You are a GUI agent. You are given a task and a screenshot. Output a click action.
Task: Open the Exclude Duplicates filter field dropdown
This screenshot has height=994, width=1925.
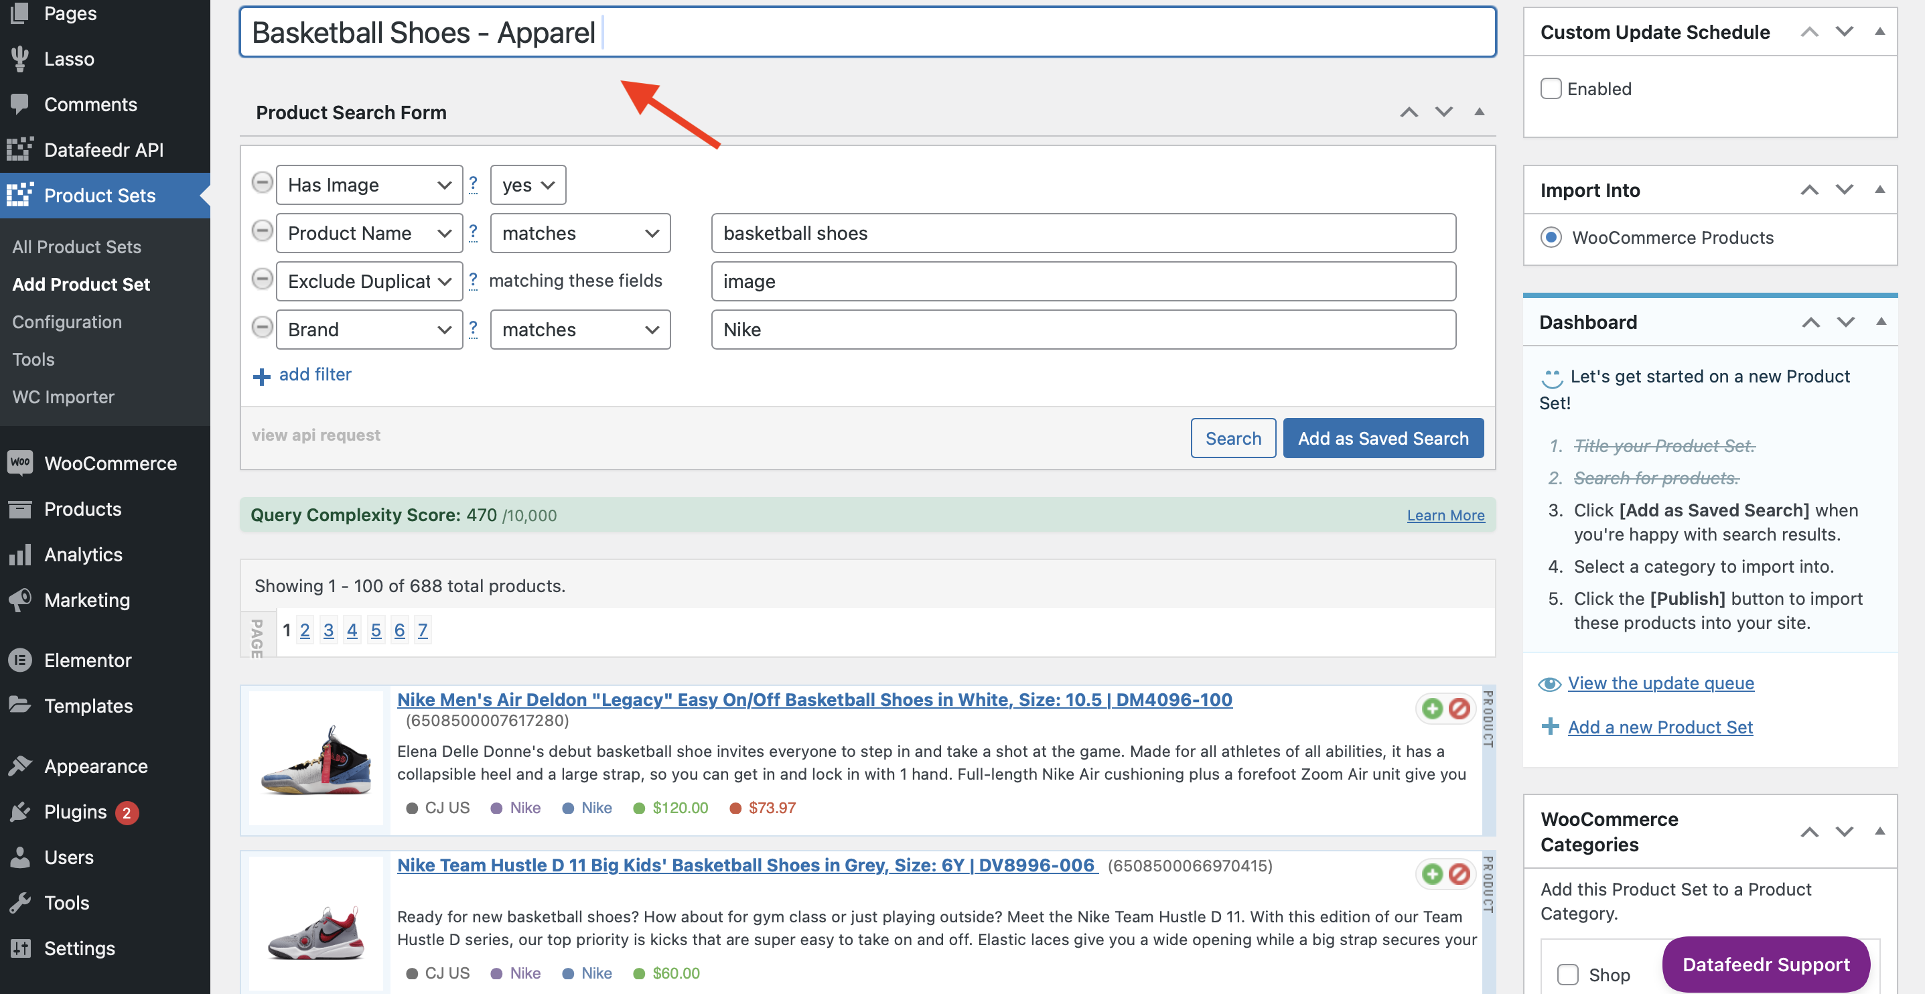point(369,281)
